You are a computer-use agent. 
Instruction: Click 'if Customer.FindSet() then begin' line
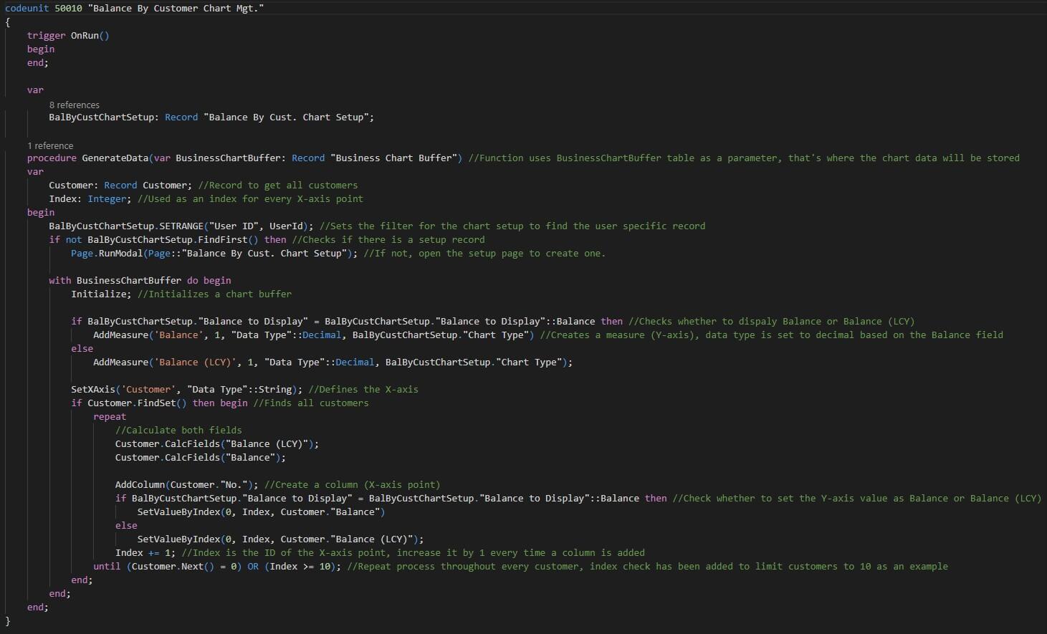pyautogui.click(x=159, y=403)
